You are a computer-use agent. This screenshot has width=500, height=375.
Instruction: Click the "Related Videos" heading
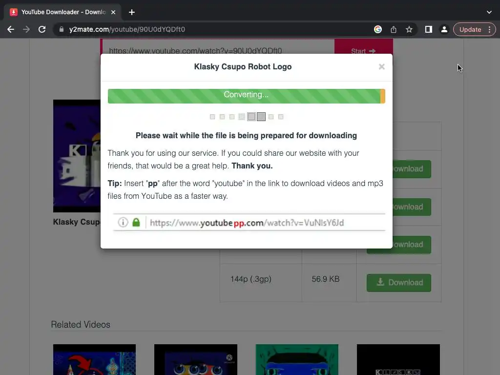tap(81, 324)
